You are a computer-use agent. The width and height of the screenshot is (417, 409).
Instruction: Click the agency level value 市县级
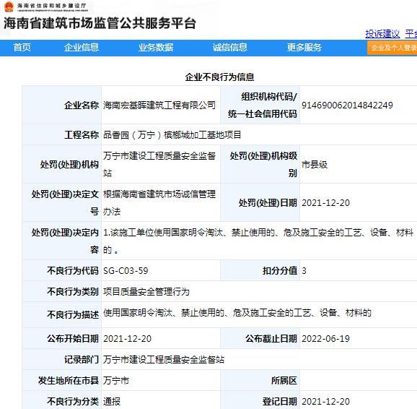coord(315,165)
